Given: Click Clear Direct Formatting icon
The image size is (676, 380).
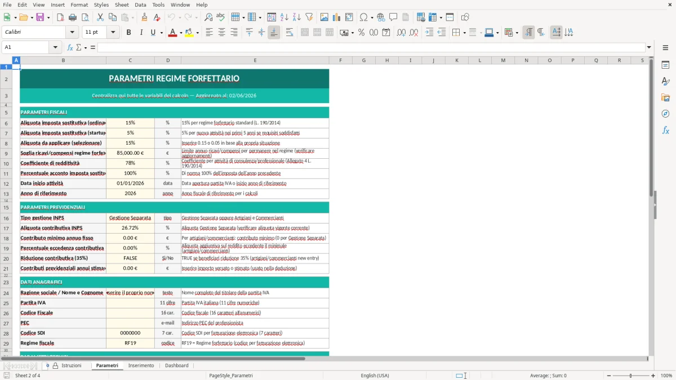Looking at the screenshot, I should (157, 17).
